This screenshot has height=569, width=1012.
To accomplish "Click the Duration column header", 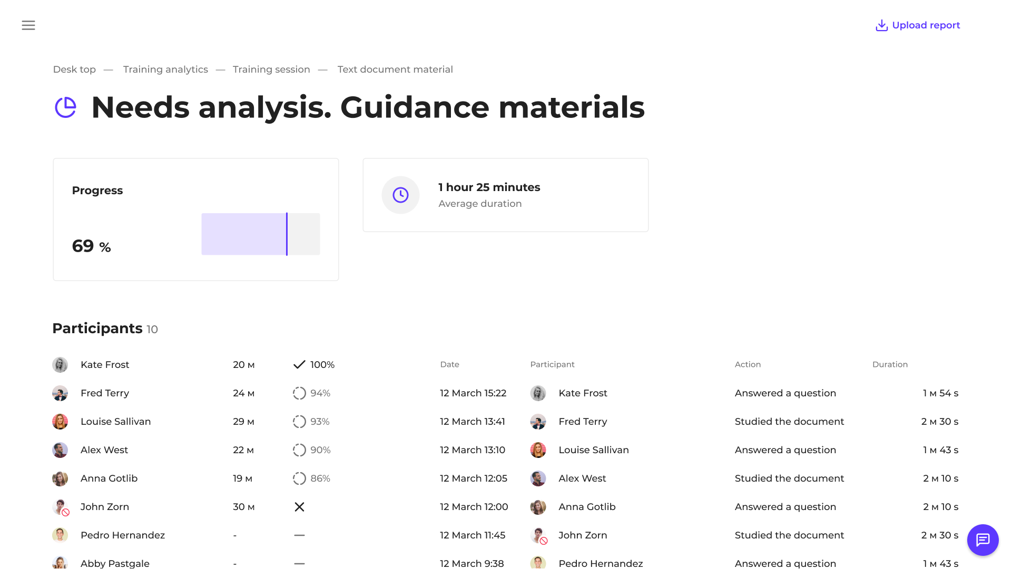I will [x=890, y=365].
